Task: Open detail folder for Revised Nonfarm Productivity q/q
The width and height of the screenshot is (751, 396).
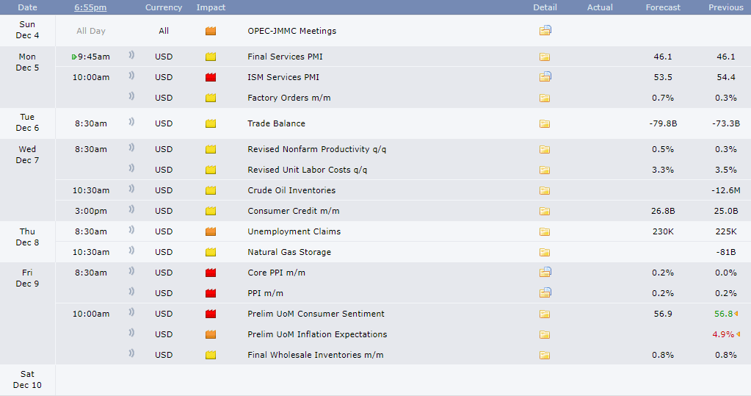Action: [x=545, y=150]
